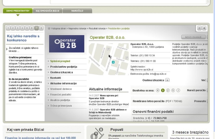This screenshot has width=215, height=139.
Task: Go to Vstopna stran breadcrumb
Action: 59,29
